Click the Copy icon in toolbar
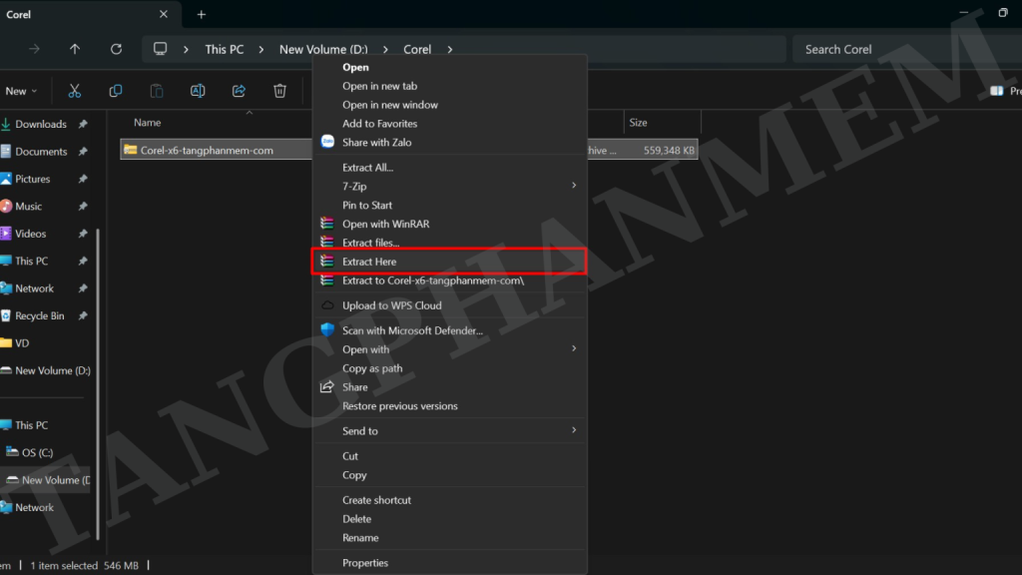This screenshot has width=1022, height=575. pyautogui.click(x=116, y=91)
